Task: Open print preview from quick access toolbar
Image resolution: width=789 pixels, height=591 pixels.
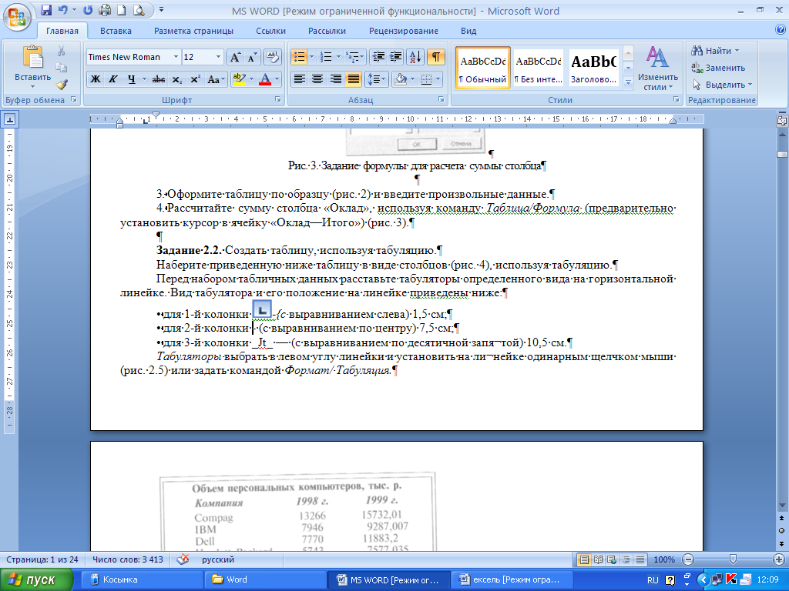Action: click(139, 10)
